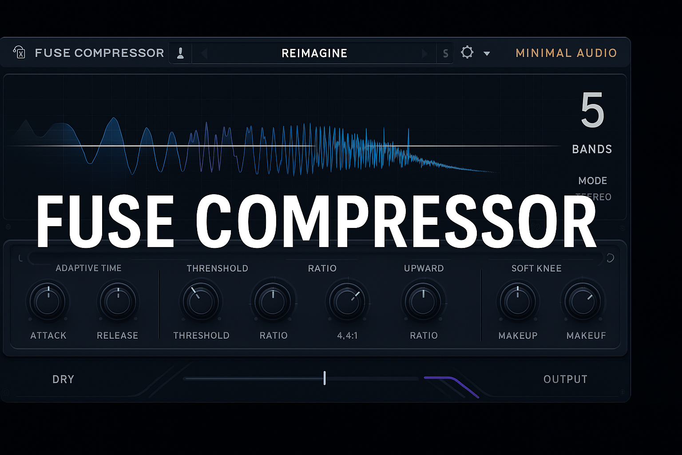Click the UPWARD section label
Image resolution: width=682 pixels, height=455 pixels.
(424, 268)
